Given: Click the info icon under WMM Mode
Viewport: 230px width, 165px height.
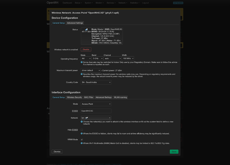Looking at the screenshot, I should click(82, 143).
